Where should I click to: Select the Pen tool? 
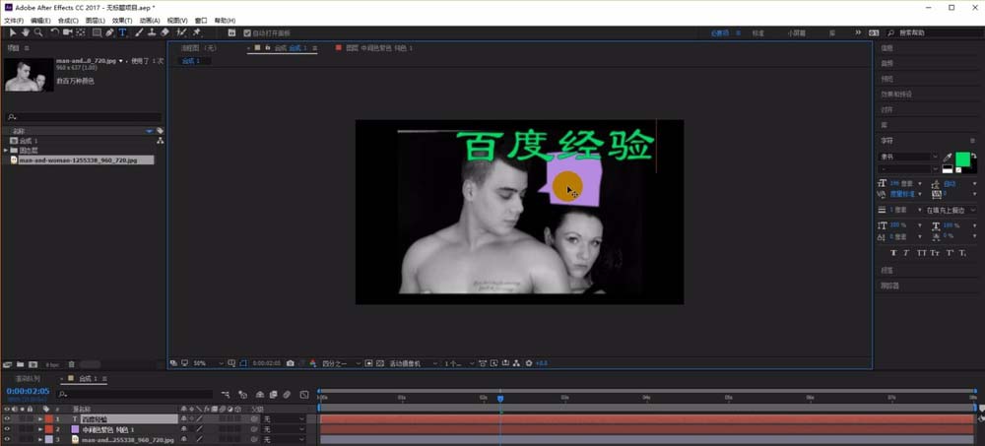110,32
